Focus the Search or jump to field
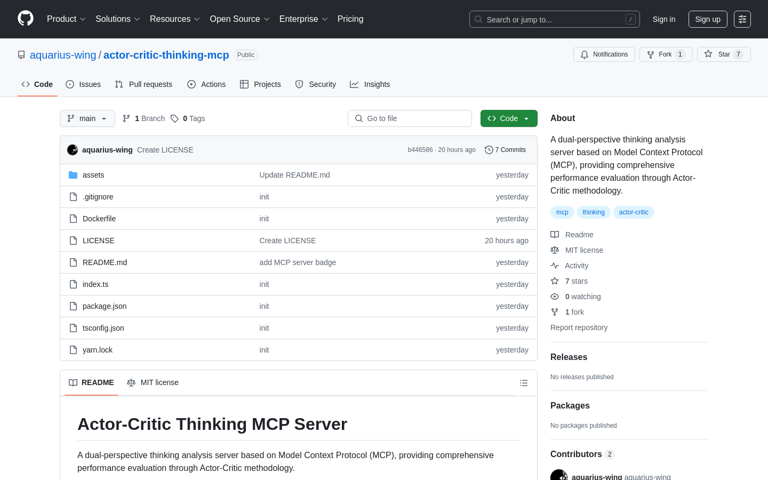The image size is (768, 480). click(555, 19)
